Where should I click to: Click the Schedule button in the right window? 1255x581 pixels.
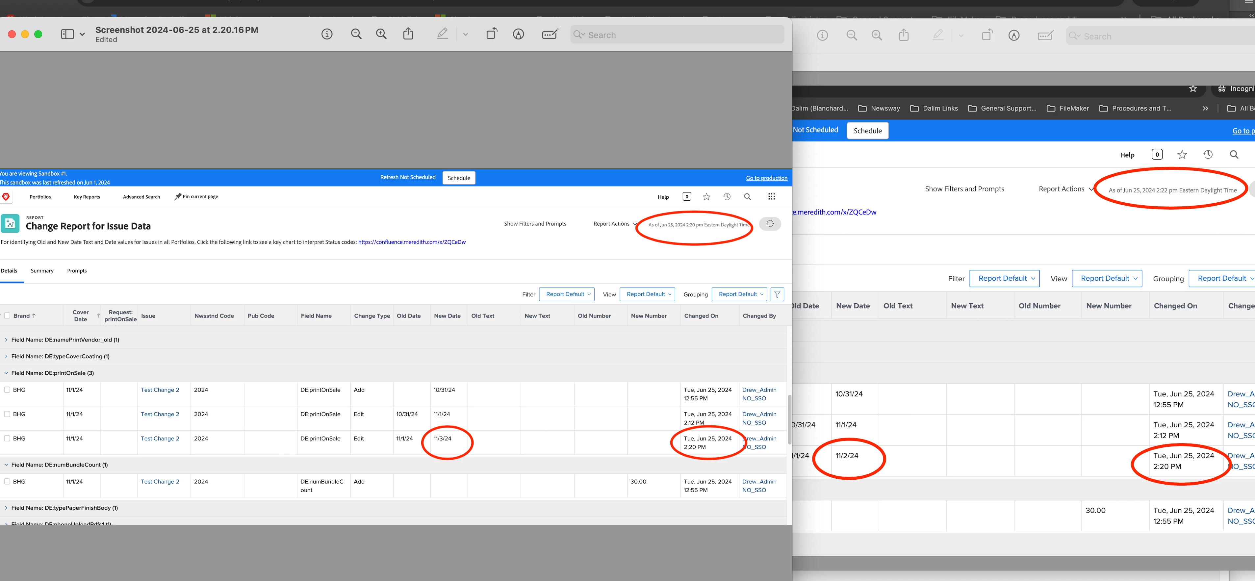pos(867,131)
